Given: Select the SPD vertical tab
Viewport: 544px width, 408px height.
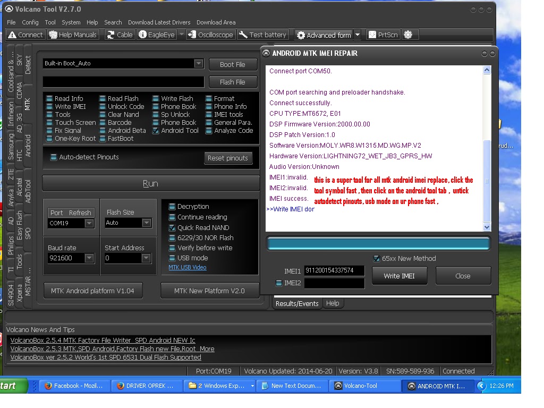Looking at the screenshot, I should (28, 233).
